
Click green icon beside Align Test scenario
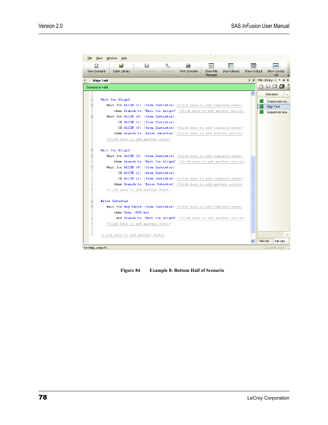261,107
